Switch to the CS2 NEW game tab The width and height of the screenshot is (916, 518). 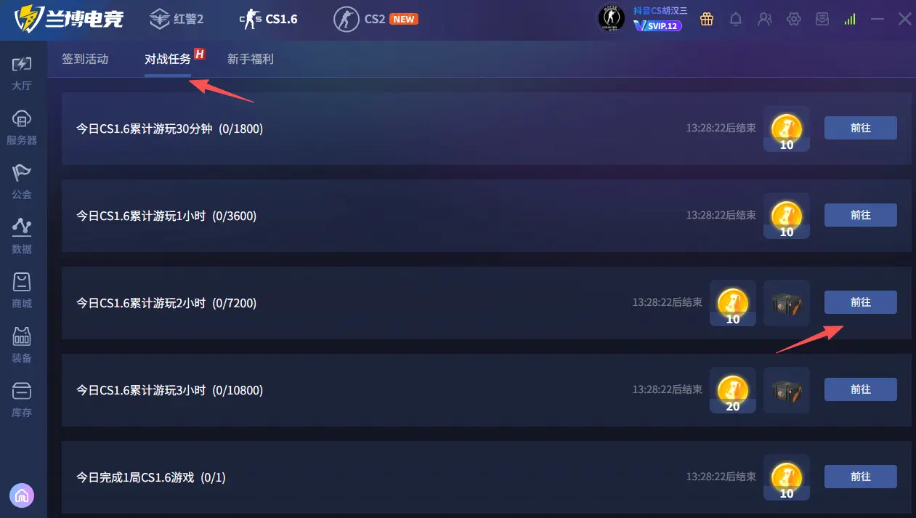tap(376, 19)
